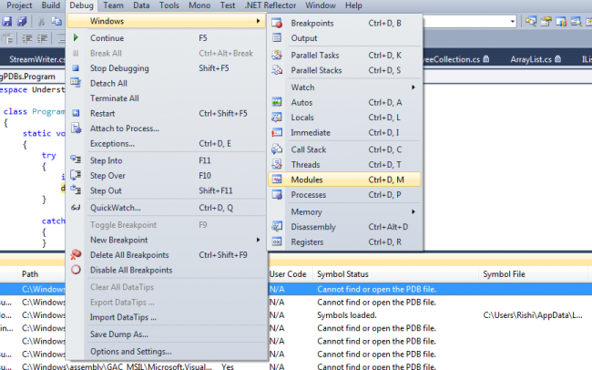Click the Step Over icon
Screen dimensions: 592x370
(x=76, y=175)
